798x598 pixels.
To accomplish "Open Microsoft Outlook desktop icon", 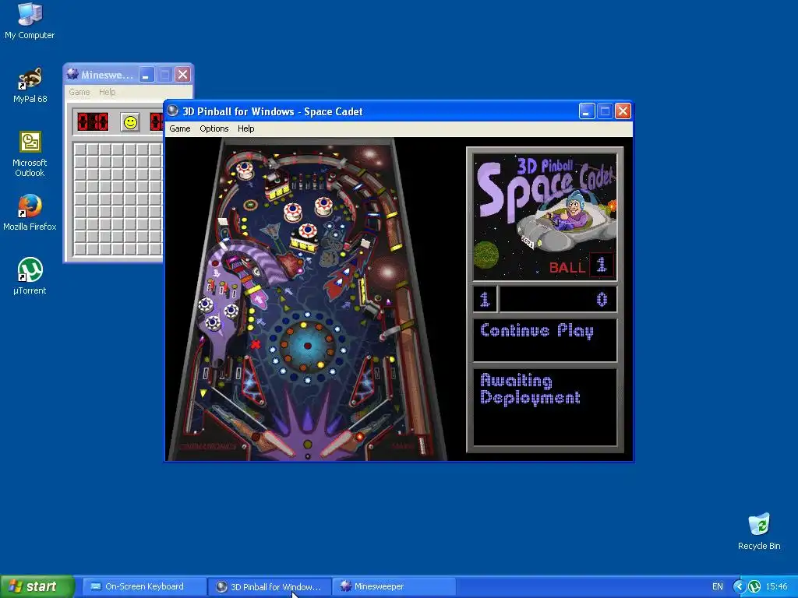I will tap(30, 154).
